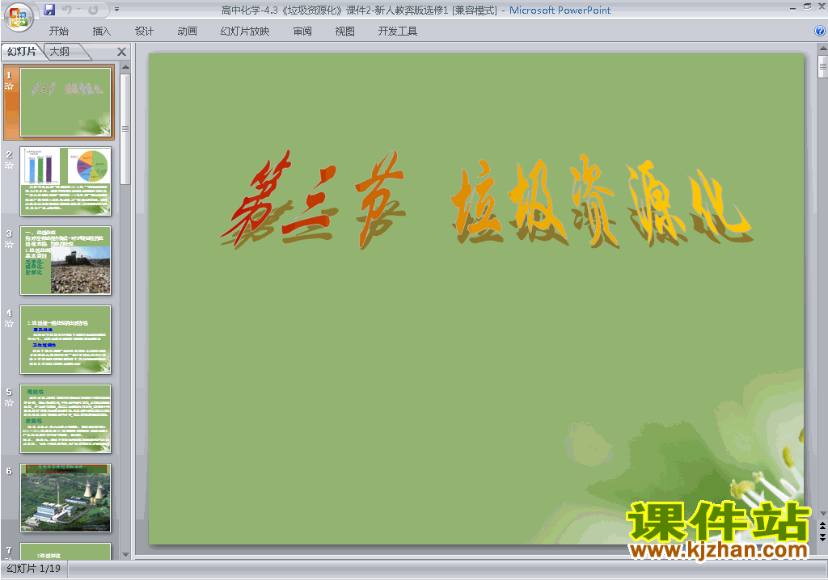Close the slide thumbnails pane

pos(121,52)
